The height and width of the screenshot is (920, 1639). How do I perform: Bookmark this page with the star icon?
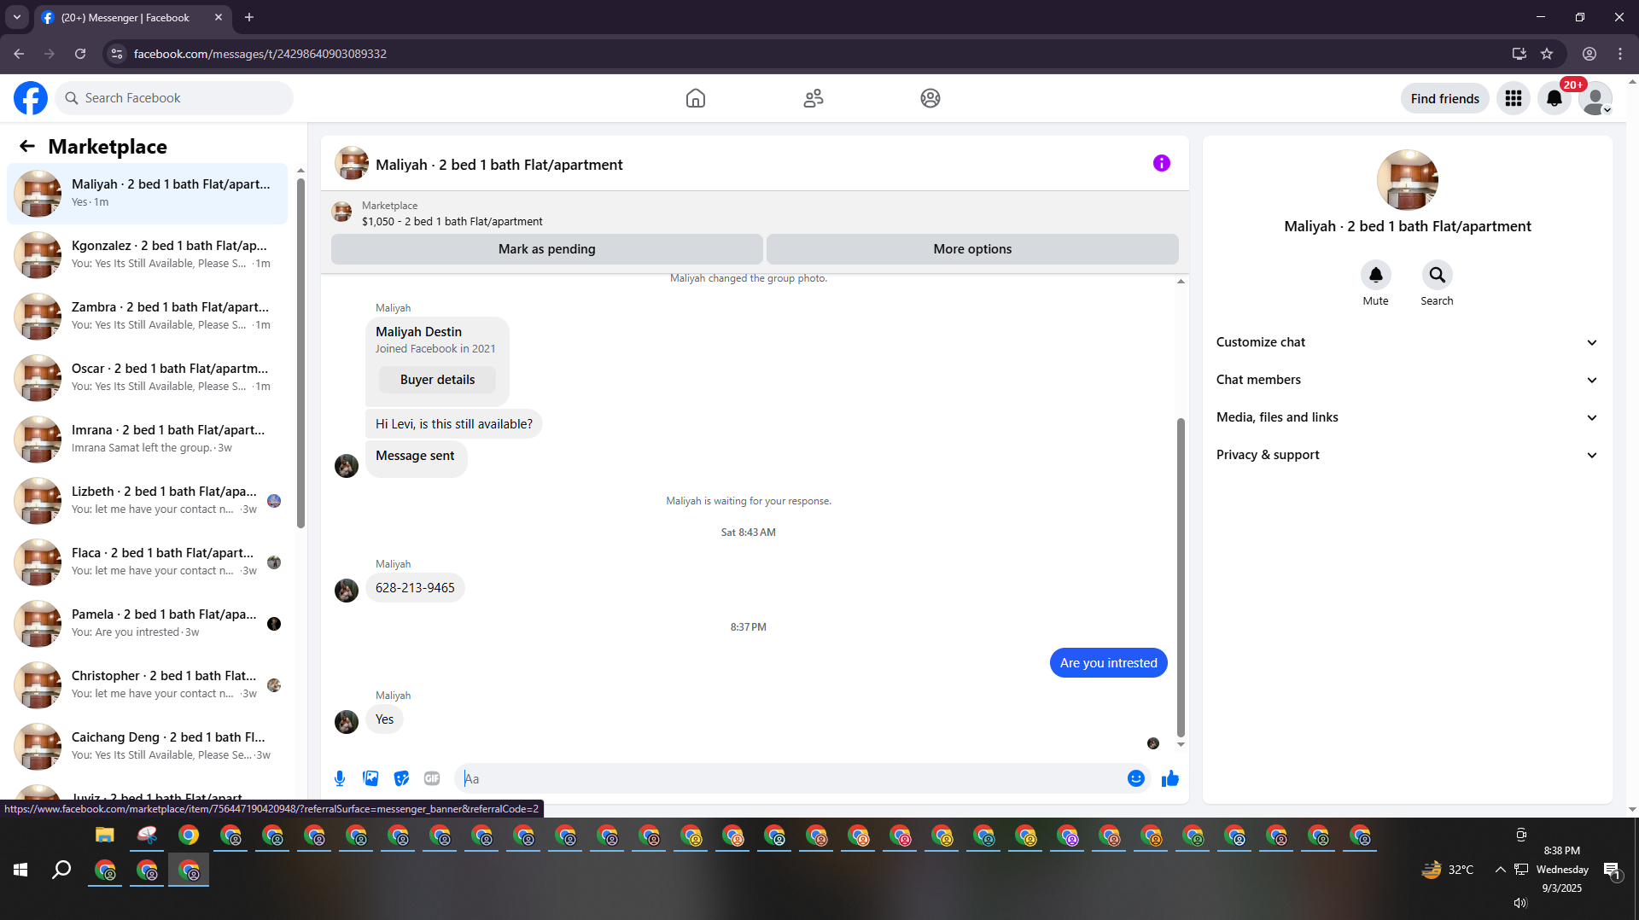tap(1547, 54)
